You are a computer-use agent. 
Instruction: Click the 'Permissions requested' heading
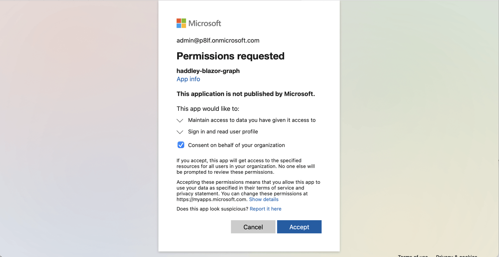click(230, 56)
